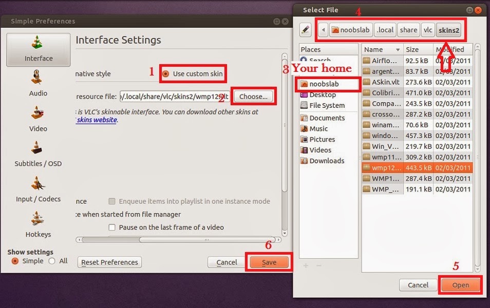Sort files by the Size column
490x308 pixels.
coord(418,49)
